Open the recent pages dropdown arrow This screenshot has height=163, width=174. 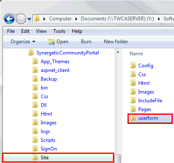(x=29, y=19)
